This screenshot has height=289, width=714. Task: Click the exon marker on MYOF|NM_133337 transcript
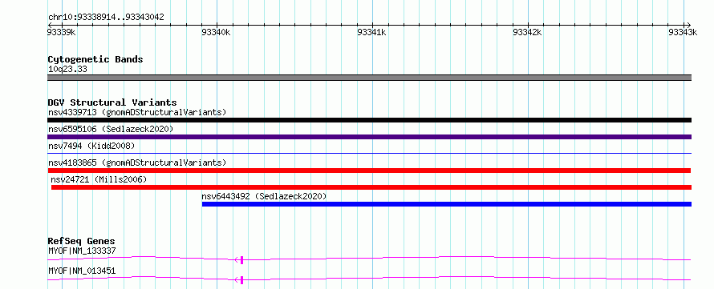pos(241,260)
